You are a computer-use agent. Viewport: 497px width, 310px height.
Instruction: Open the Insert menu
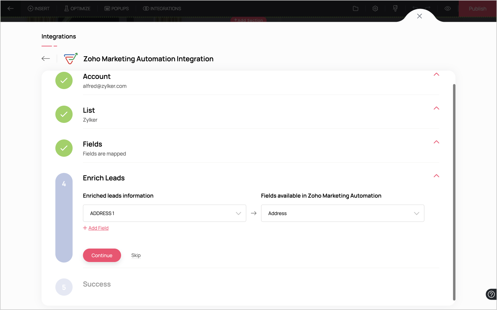[39, 9]
